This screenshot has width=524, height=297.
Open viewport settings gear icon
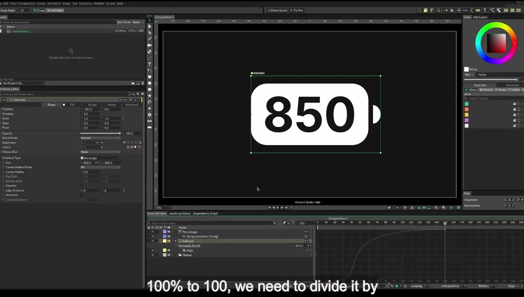458,208
